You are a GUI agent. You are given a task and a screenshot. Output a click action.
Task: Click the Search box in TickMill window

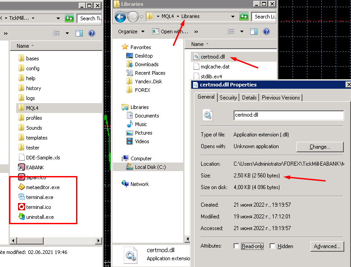(89, 18)
